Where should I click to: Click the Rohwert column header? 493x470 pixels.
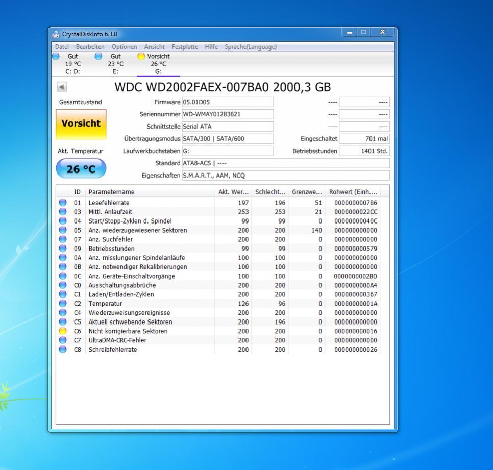point(353,192)
